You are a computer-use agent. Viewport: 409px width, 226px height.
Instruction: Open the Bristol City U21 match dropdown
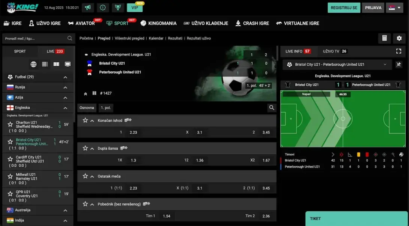(337, 65)
